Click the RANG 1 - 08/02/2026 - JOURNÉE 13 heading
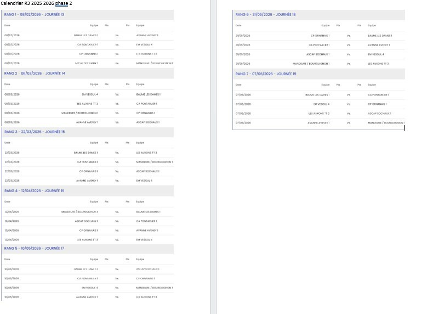 [34, 14]
